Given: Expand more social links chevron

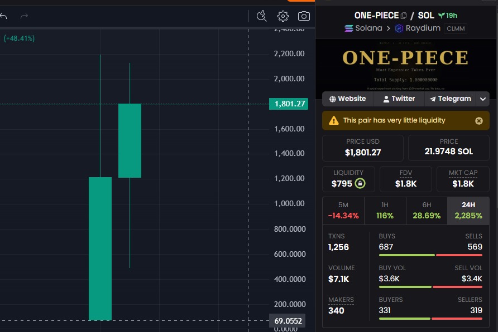Looking at the screenshot, I should point(483,99).
